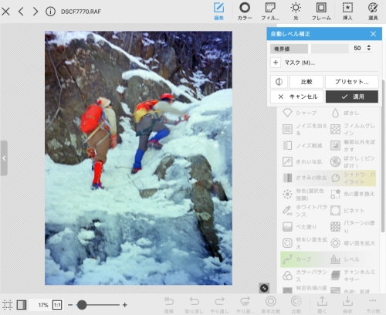Image resolution: width=386 pixels, height=315 pixels.
Task: Click 開く (Open) button
Action: 322,305
